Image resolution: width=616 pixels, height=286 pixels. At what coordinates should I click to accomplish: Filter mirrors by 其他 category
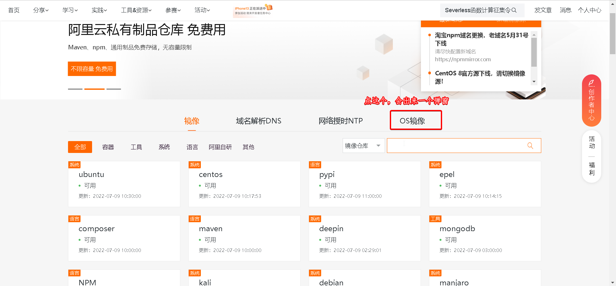pyautogui.click(x=248, y=147)
